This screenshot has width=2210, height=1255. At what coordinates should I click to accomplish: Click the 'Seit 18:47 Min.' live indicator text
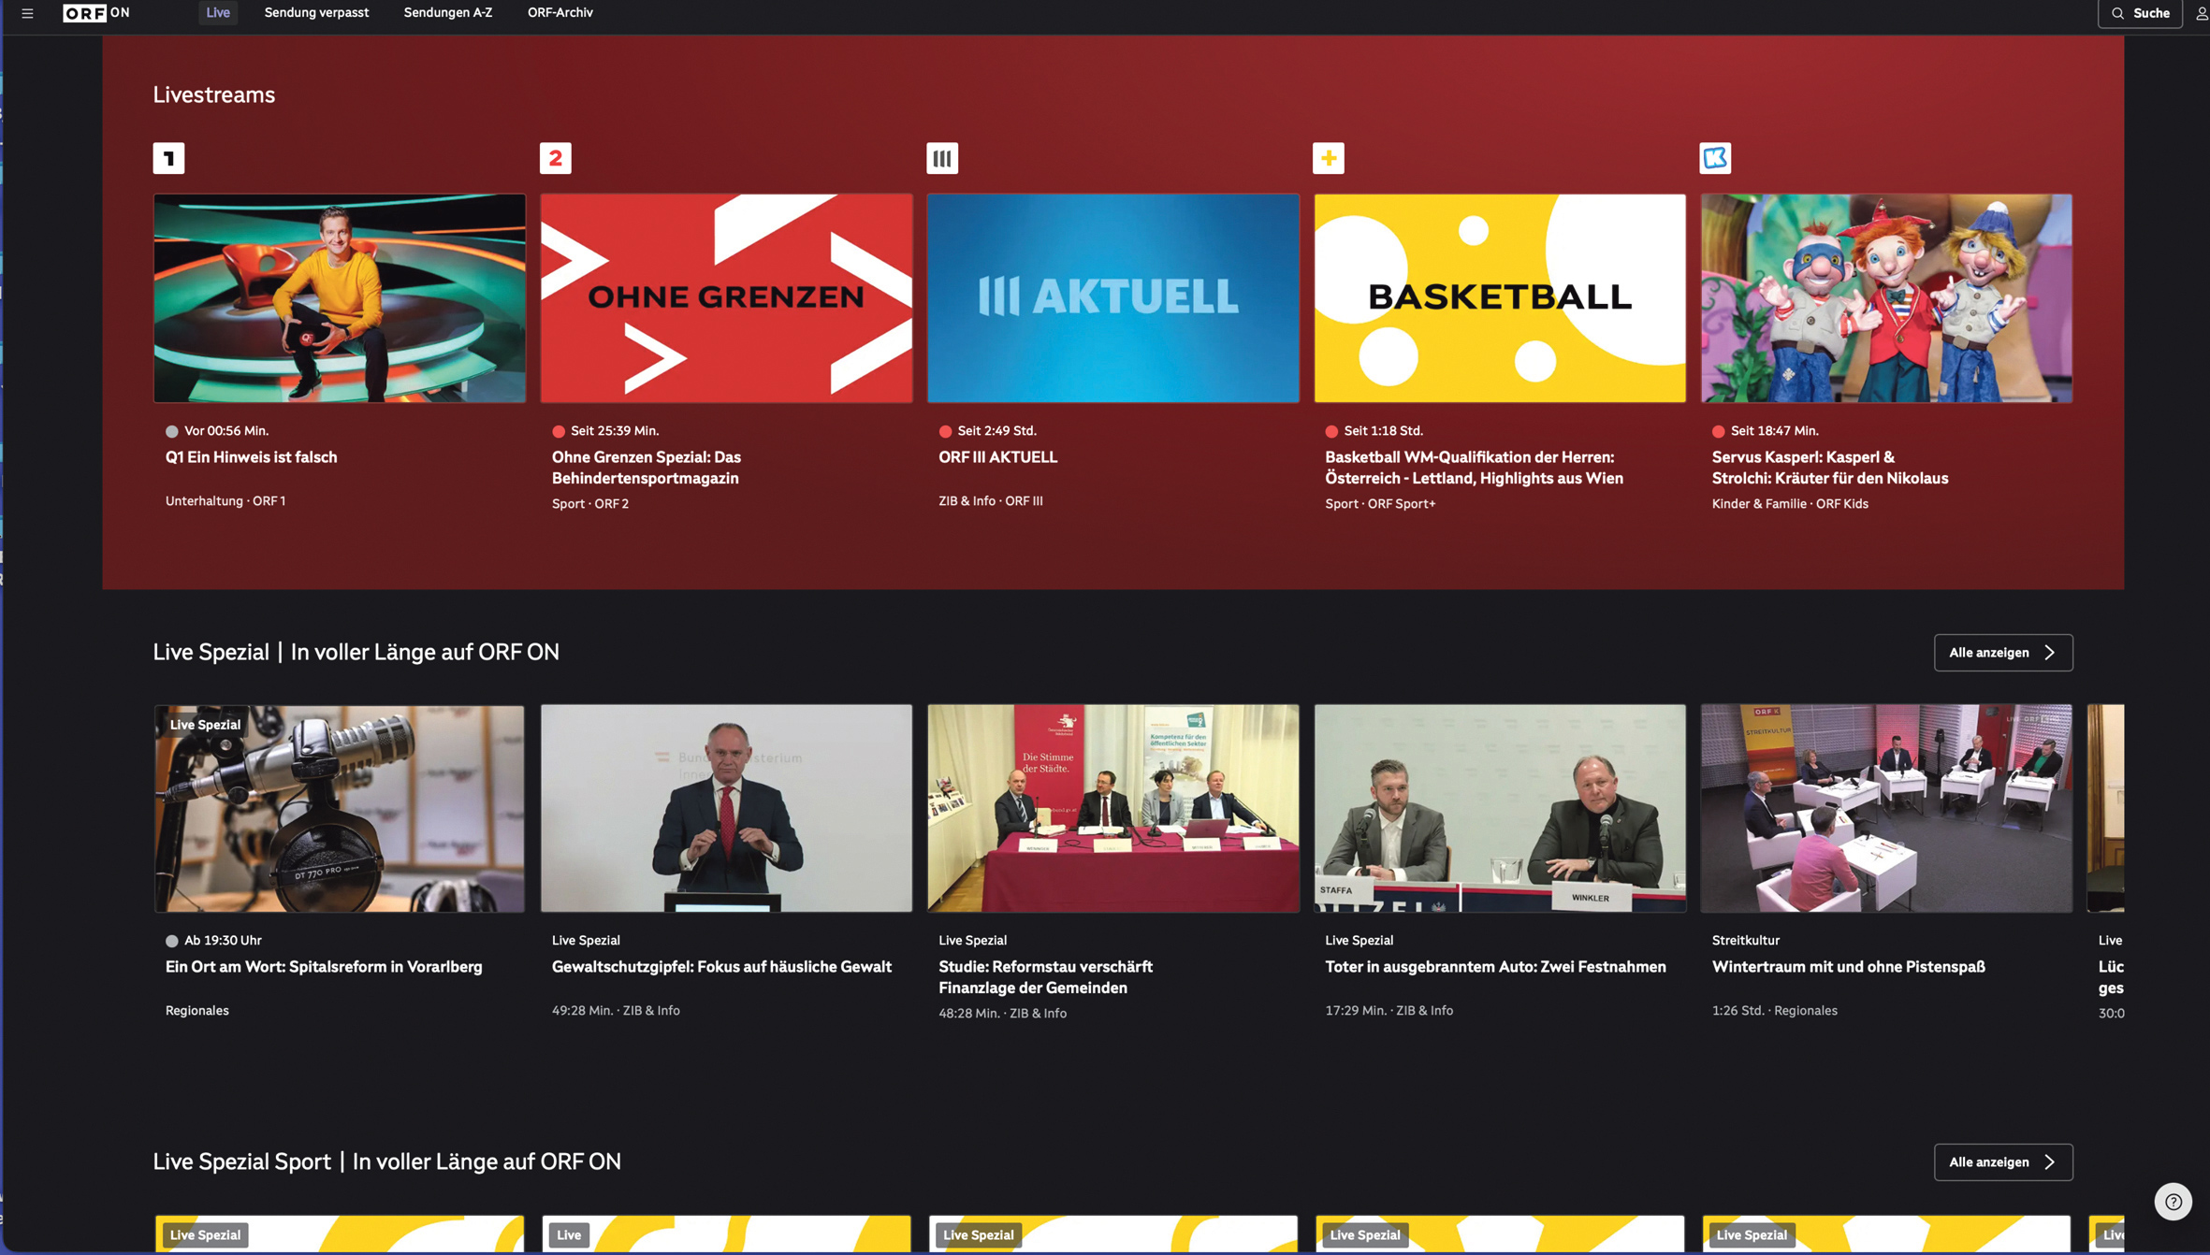point(1775,431)
